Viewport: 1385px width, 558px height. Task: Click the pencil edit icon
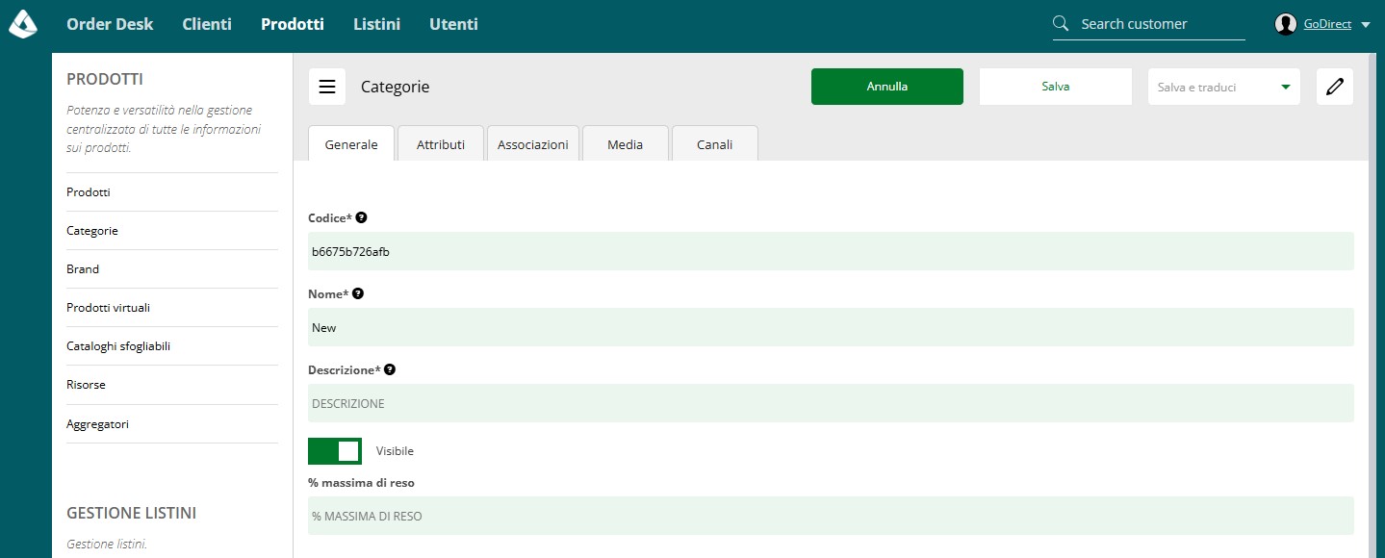tap(1334, 87)
